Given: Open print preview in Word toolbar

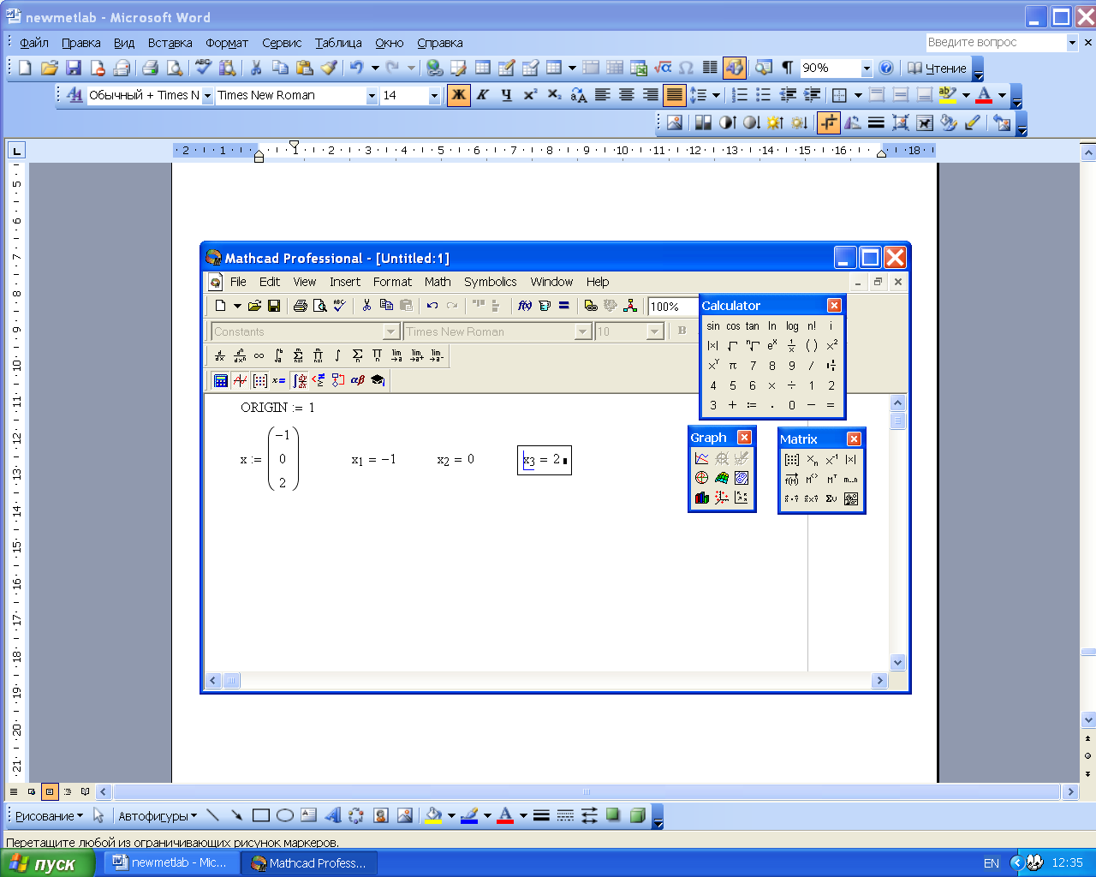Looking at the screenshot, I should [175, 68].
